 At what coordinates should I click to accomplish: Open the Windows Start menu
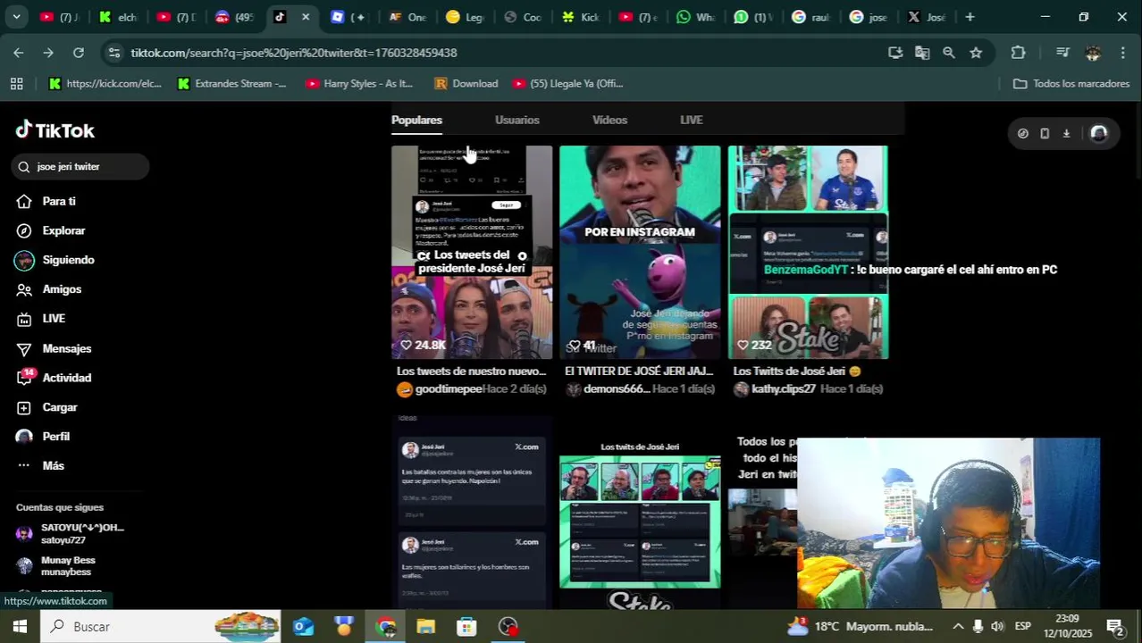20,627
